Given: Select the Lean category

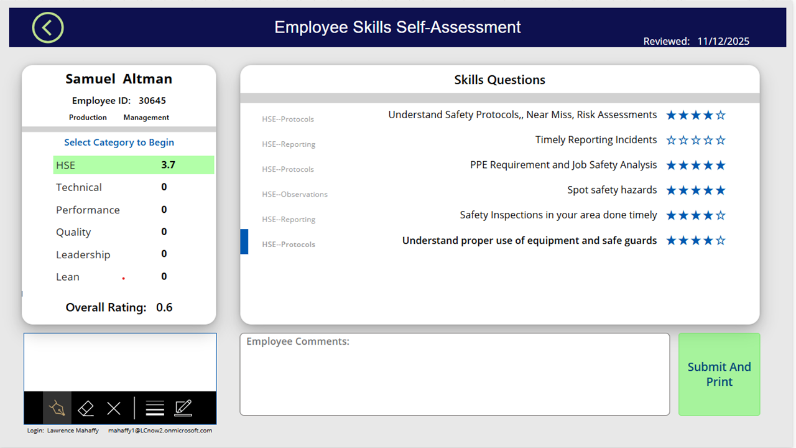Looking at the screenshot, I should pyautogui.click(x=68, y=277).
